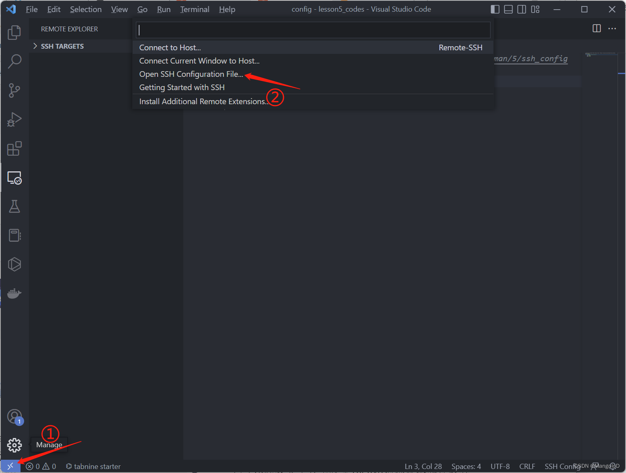
Task: Split the editor to the right
Action: click(597, 29)
